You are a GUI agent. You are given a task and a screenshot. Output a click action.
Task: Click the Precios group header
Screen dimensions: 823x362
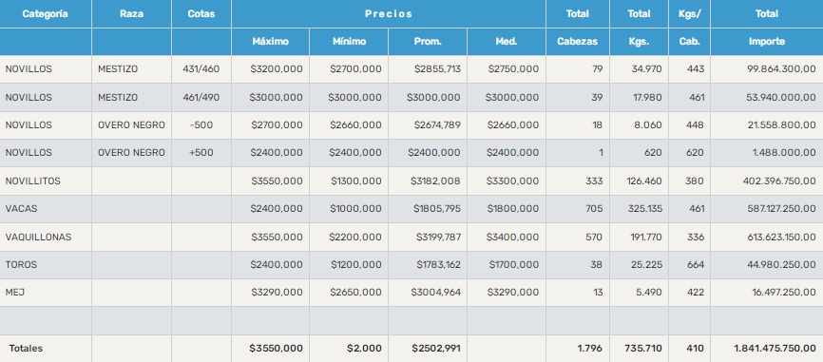point(389,14)
